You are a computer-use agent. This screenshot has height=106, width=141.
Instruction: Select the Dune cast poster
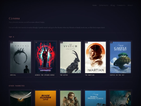pyautogui.click(x=70, y=98)
